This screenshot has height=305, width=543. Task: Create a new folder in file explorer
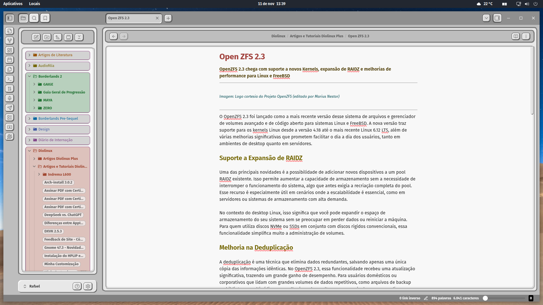tap(47, 37)
